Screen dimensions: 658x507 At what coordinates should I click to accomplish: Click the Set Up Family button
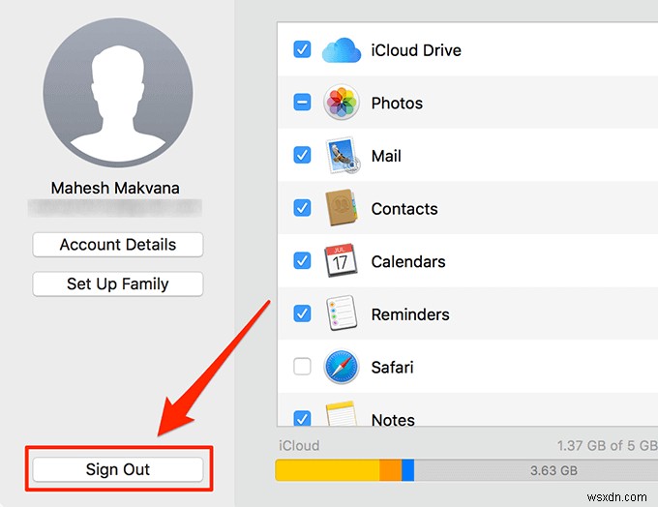[x=118, y=284]
